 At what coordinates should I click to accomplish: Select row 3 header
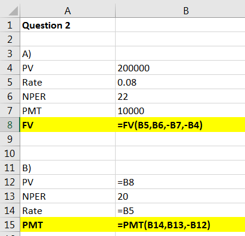[x=10, y=54]
